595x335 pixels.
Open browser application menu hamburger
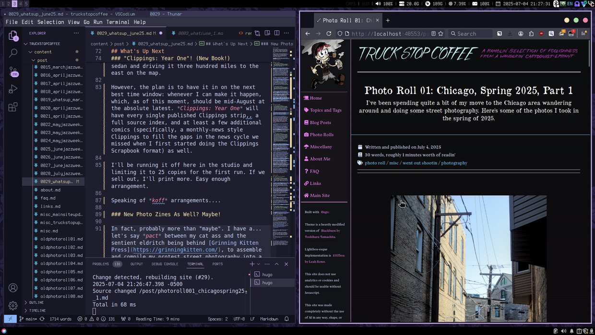pyautogui.click(x=583, y=34)
